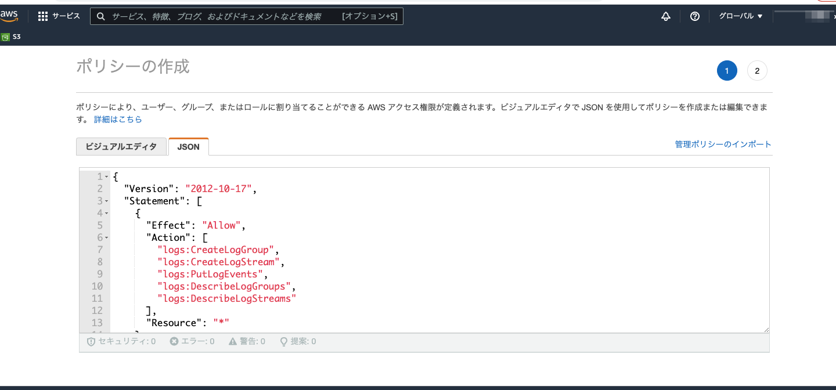Open the notifications bell
Viewport: 836px width, 390px height.
pos(666,16)
